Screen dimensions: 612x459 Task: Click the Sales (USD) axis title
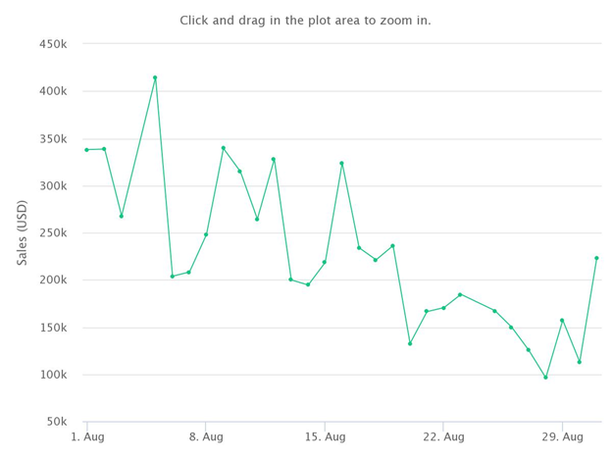point(23,232)
